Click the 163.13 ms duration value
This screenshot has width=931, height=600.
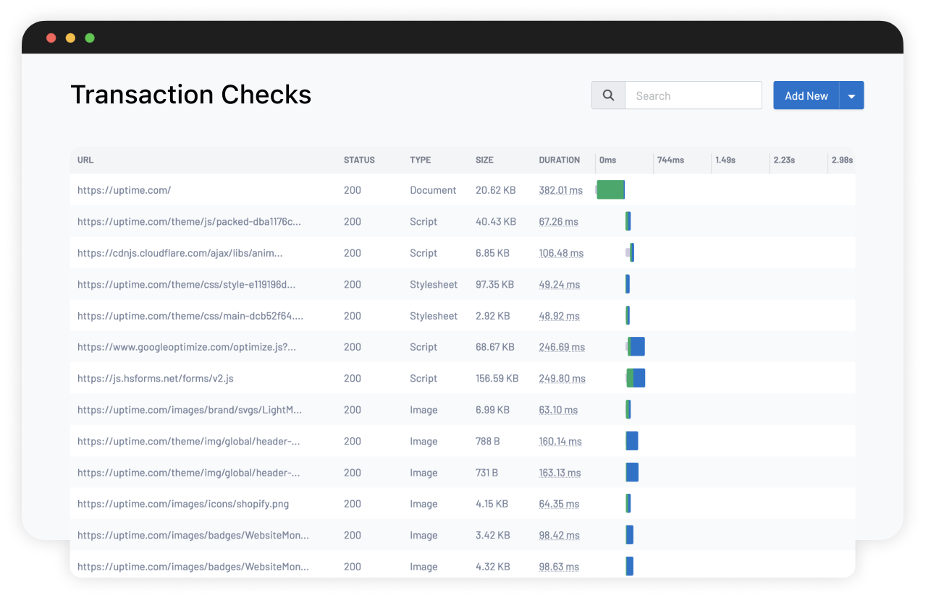560,473
